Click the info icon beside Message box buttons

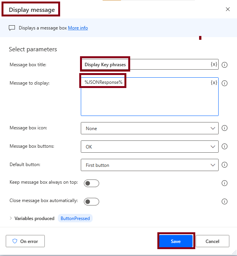tap(225, 147)
